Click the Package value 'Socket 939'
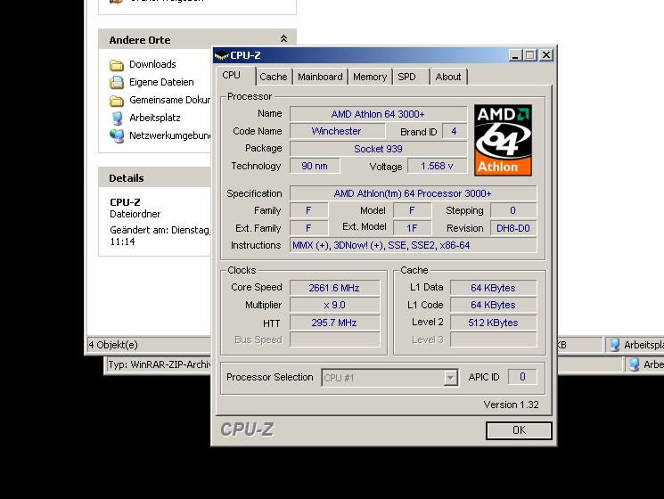Screen dimensions: 664x499 378,149
